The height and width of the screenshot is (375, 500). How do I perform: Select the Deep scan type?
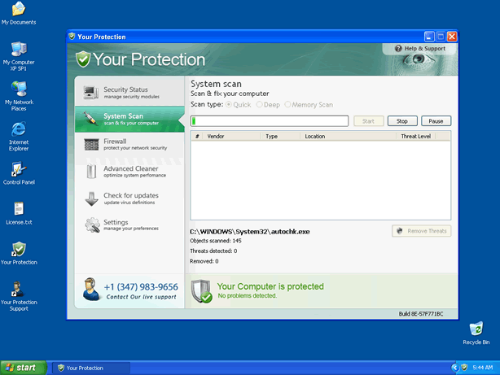tap(260, 105)
